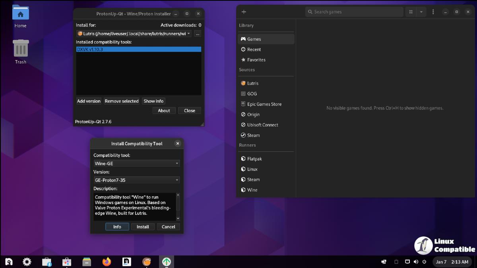Click the add game plus icon
This screenshot has width=477, height=268.
pos(244,12)
